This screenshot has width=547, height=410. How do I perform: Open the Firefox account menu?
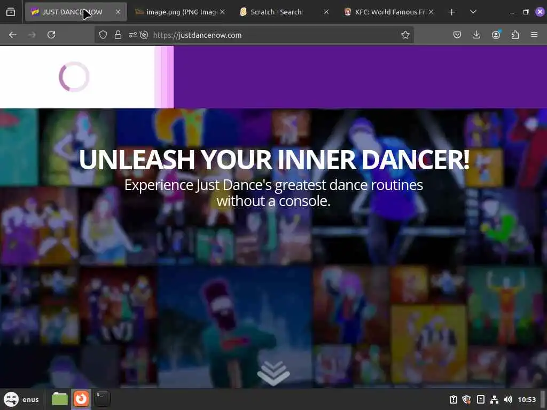(496, 35)
